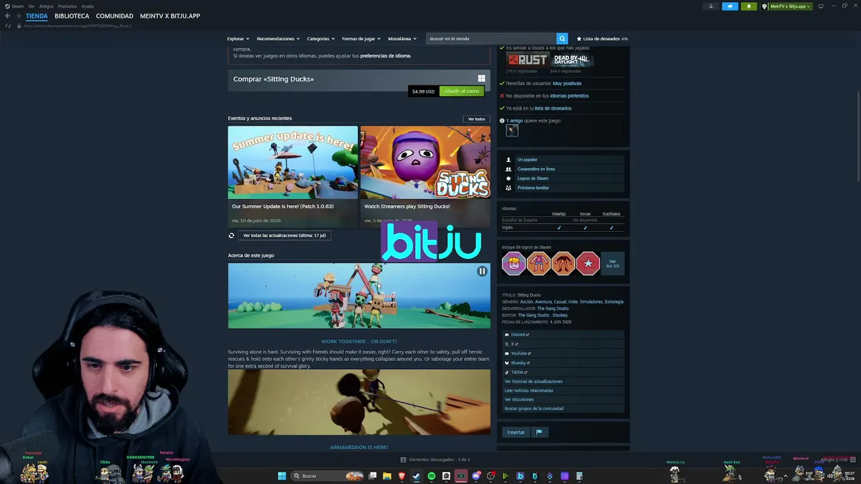Go forward with the Steam forward arrow

tap(18, 15)
